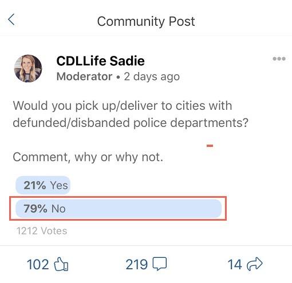Open the CDLLife Sadie username link

pyautogui.click(x=100, y=61)
